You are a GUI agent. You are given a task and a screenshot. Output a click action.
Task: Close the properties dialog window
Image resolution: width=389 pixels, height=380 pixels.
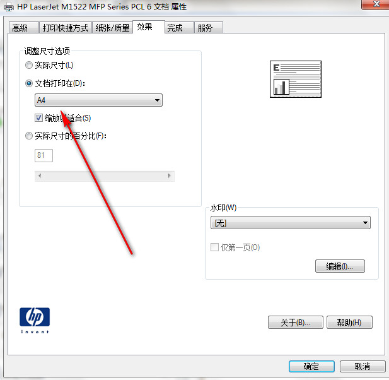click(x=376, y=4)
